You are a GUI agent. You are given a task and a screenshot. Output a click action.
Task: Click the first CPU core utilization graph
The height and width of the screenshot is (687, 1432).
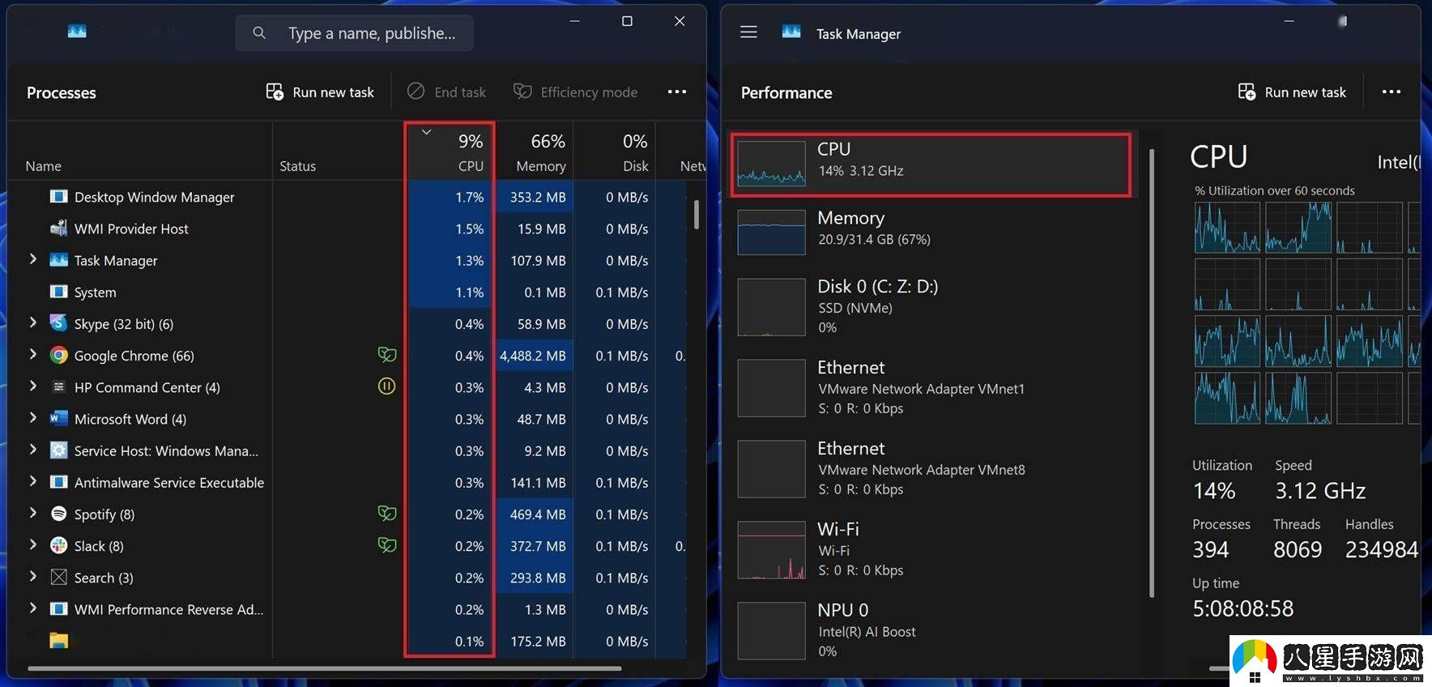click(x=1227, y=228)
